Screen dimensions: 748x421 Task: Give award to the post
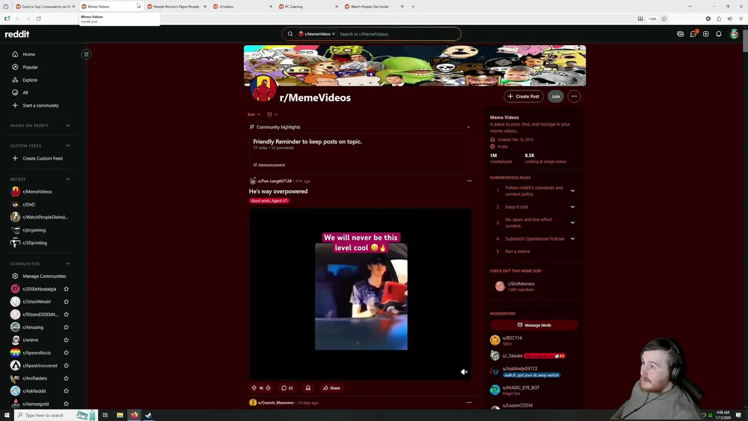[308, 388]
